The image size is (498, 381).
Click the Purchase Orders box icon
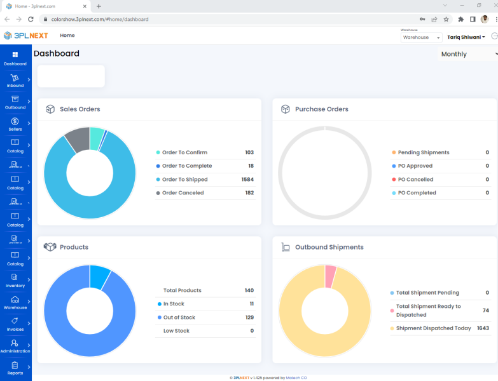point(285,109)
